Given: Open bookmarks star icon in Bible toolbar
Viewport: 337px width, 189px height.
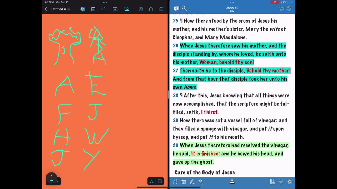Looking at the screenshot, I should pyautogui.click(x=175, y=182).
